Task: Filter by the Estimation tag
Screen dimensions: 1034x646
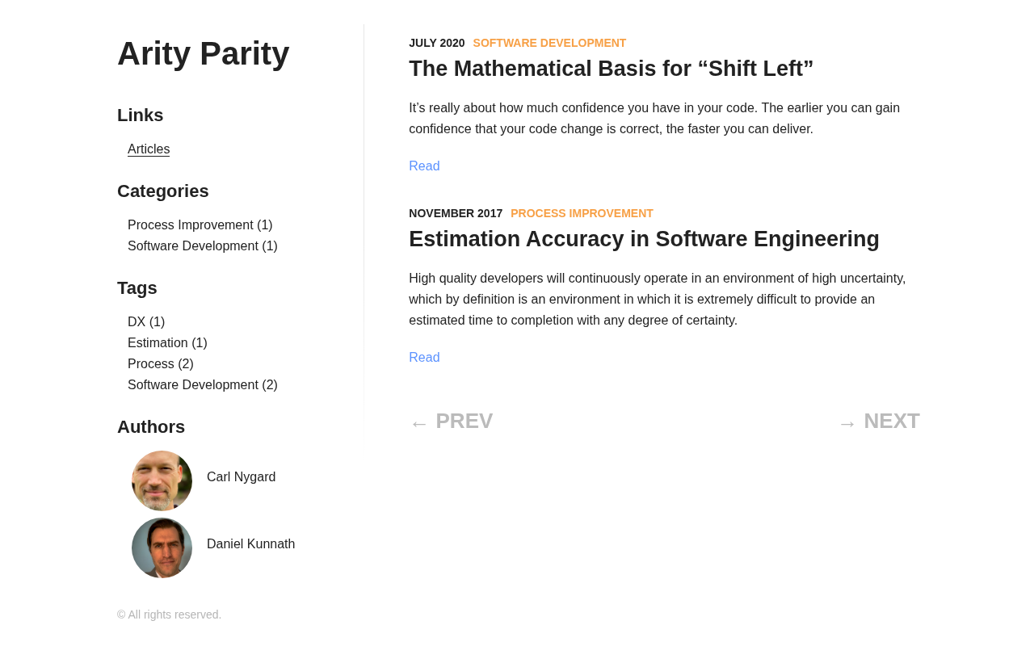Action: (x=167, y=343)
